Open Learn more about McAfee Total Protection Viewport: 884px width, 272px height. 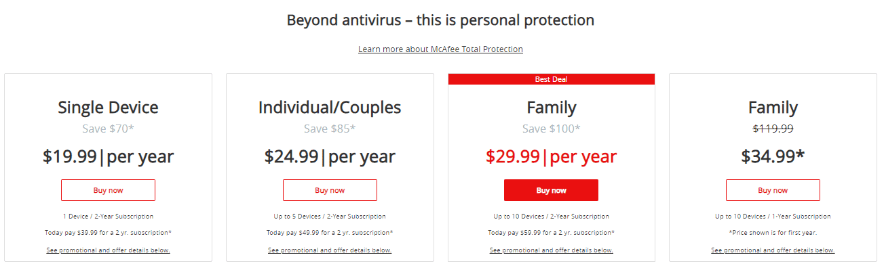tap(440, 49)
